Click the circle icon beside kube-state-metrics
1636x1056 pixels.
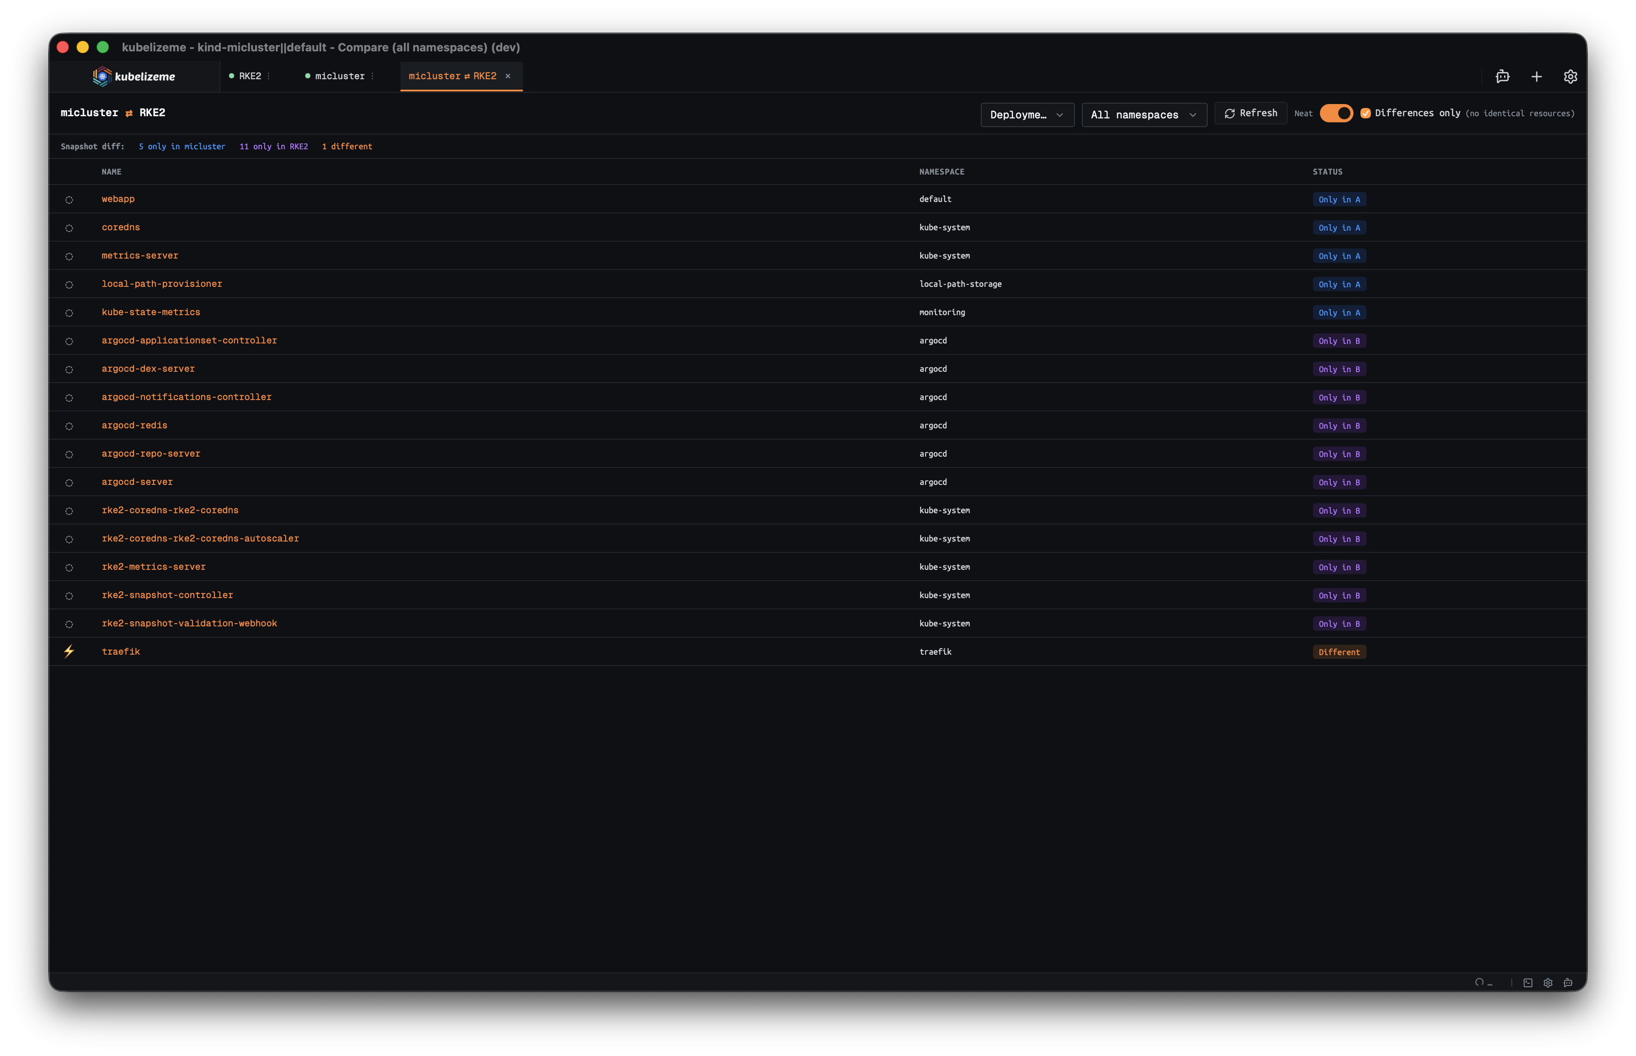point(69,313)
